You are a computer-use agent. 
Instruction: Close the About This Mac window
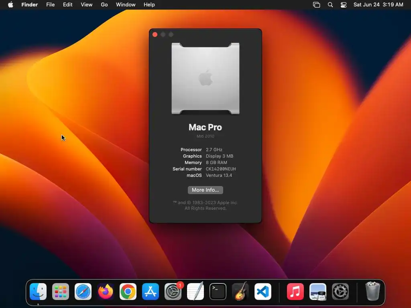(x=155, y=34)
